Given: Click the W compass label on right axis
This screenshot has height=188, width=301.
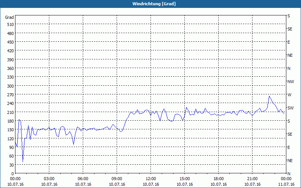Looking at the screenshot, I should pos(289,95).
